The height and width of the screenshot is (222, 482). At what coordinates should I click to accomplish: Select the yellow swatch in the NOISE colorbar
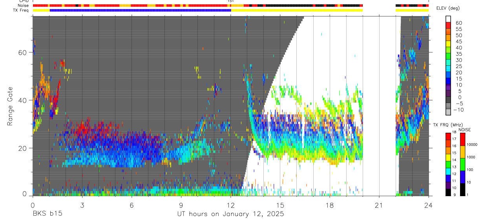[x=462, y=152]
